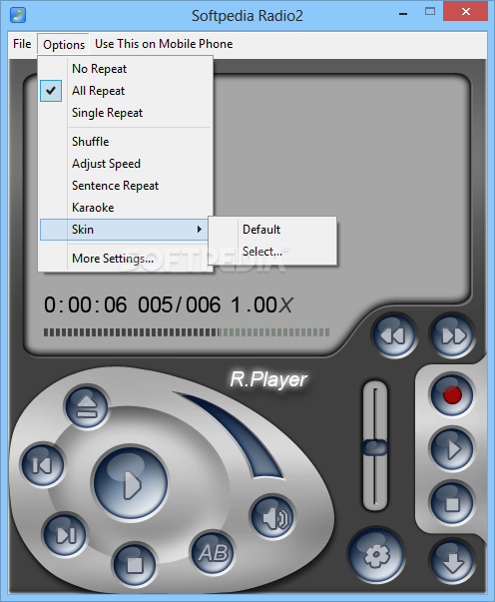Image resolution: width=495 pixels, height=602 pixels.
Task: Click the previous track button
Action: coord(42,465)
